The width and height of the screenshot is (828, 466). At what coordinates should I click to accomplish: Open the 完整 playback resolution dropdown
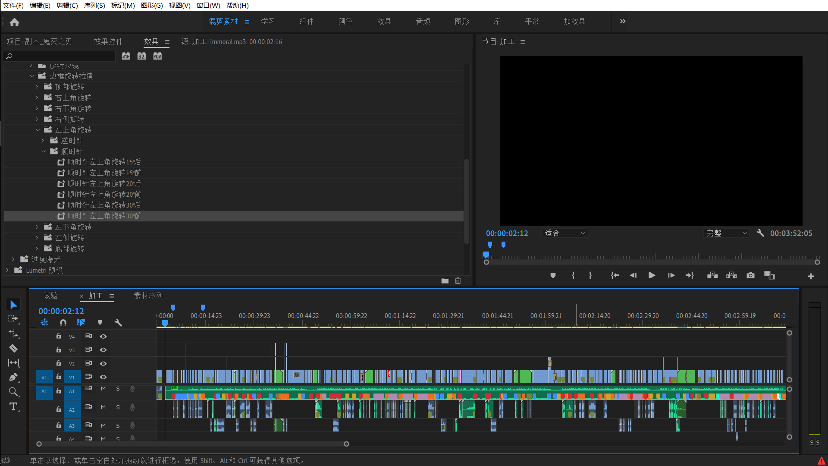pyautogui.click(x=727, y=233)
